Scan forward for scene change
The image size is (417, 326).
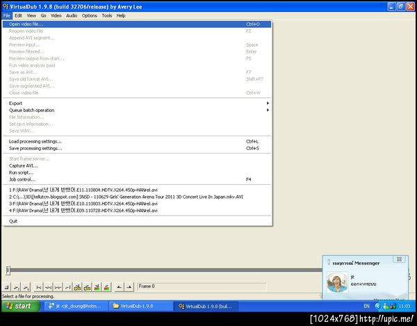106,287
